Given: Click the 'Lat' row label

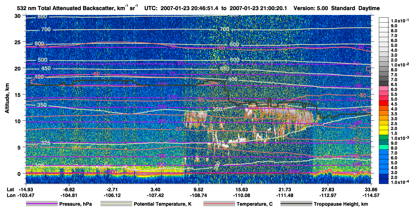Looking at the screenshot, I should point(10,189).
